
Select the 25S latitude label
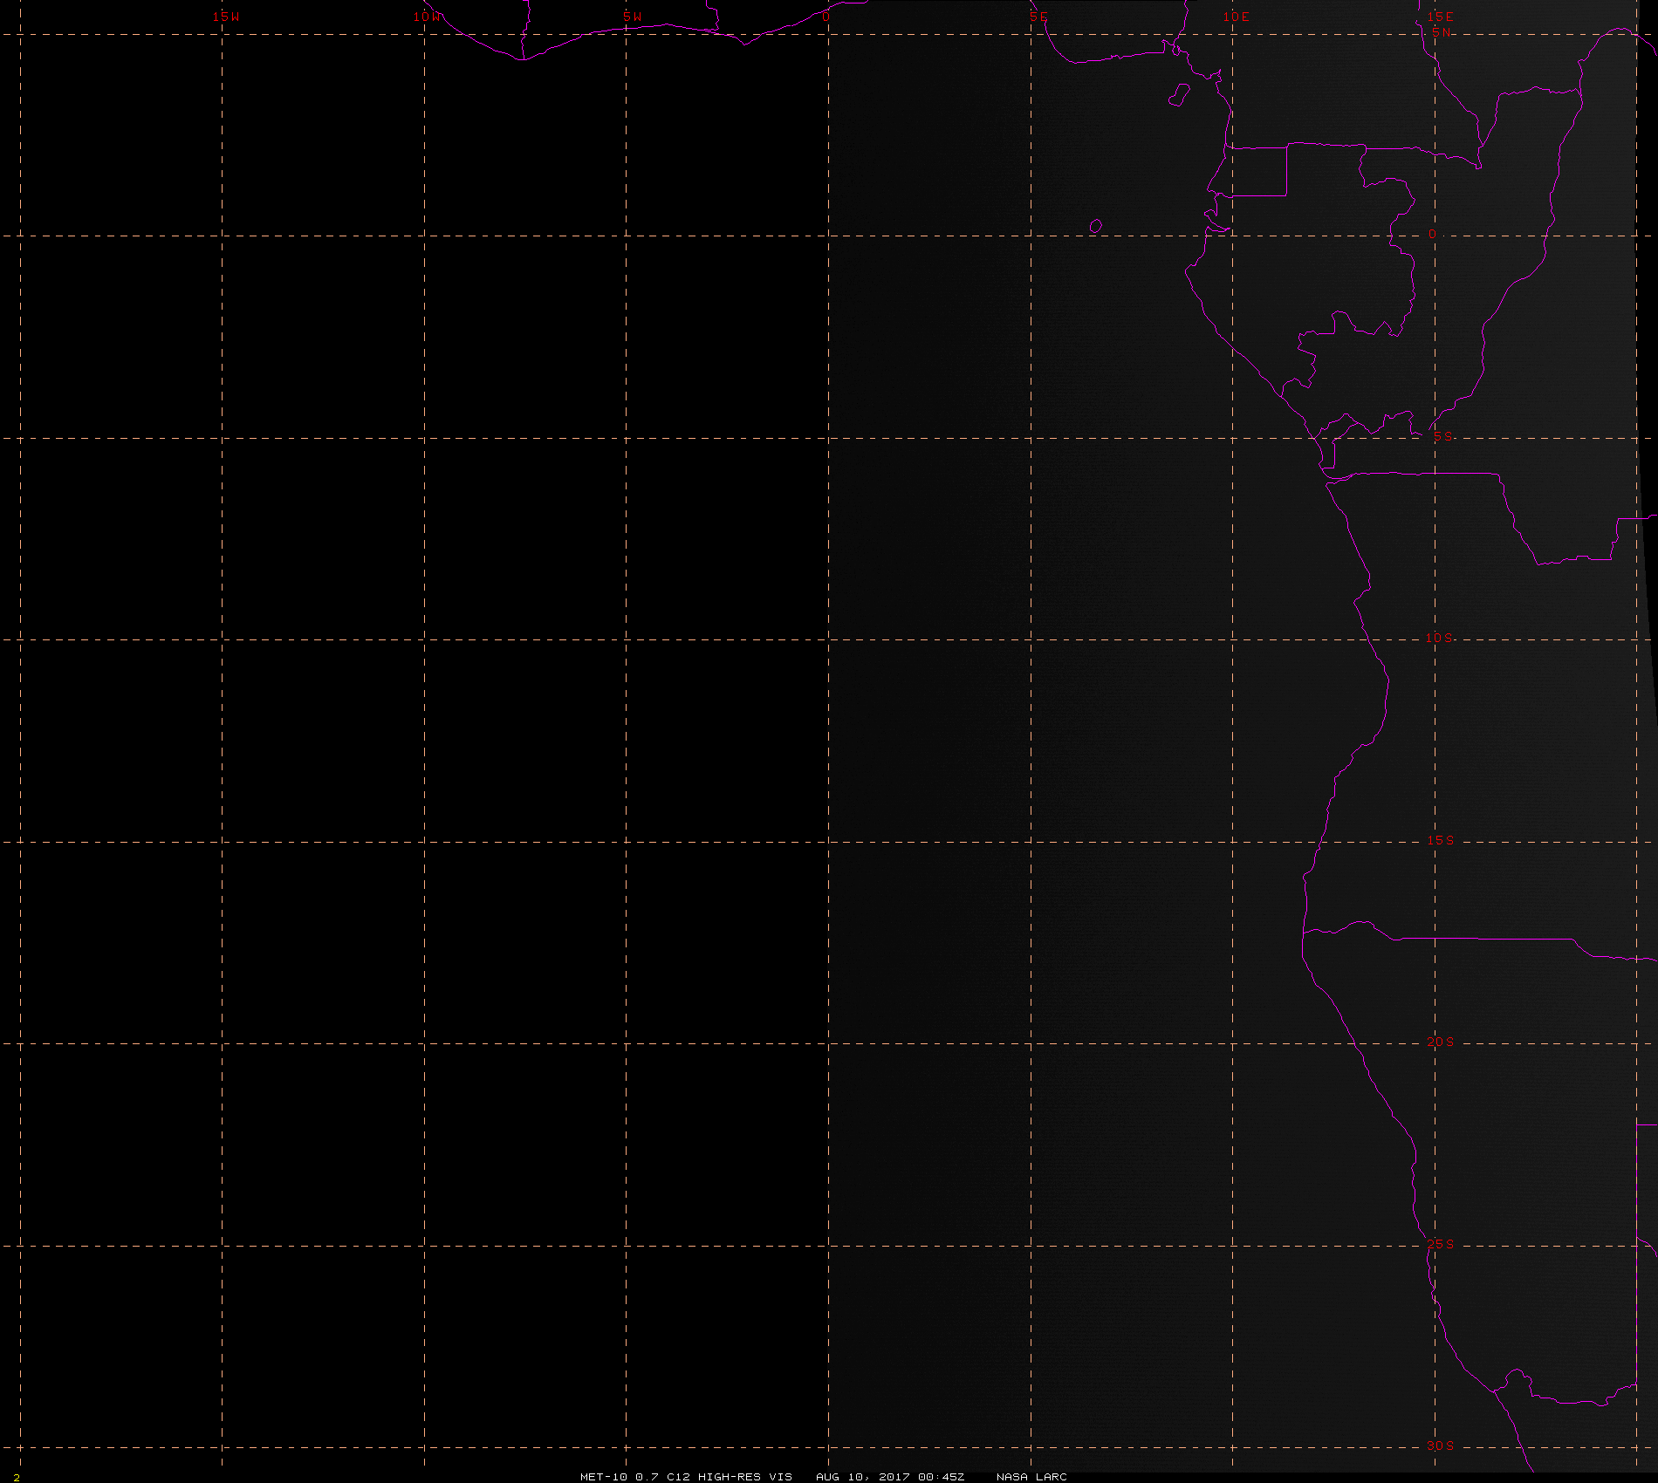point(1441,1245)
